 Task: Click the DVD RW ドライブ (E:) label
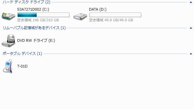pos(36,41)
